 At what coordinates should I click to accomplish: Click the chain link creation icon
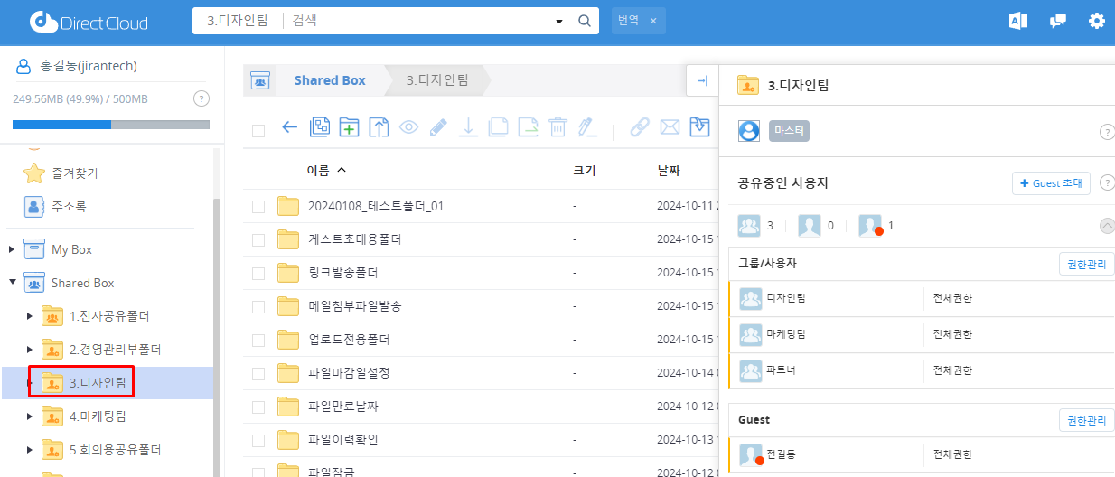click(640, 127)
